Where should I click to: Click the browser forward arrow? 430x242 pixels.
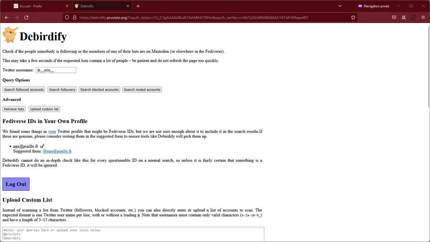(16, 17)
